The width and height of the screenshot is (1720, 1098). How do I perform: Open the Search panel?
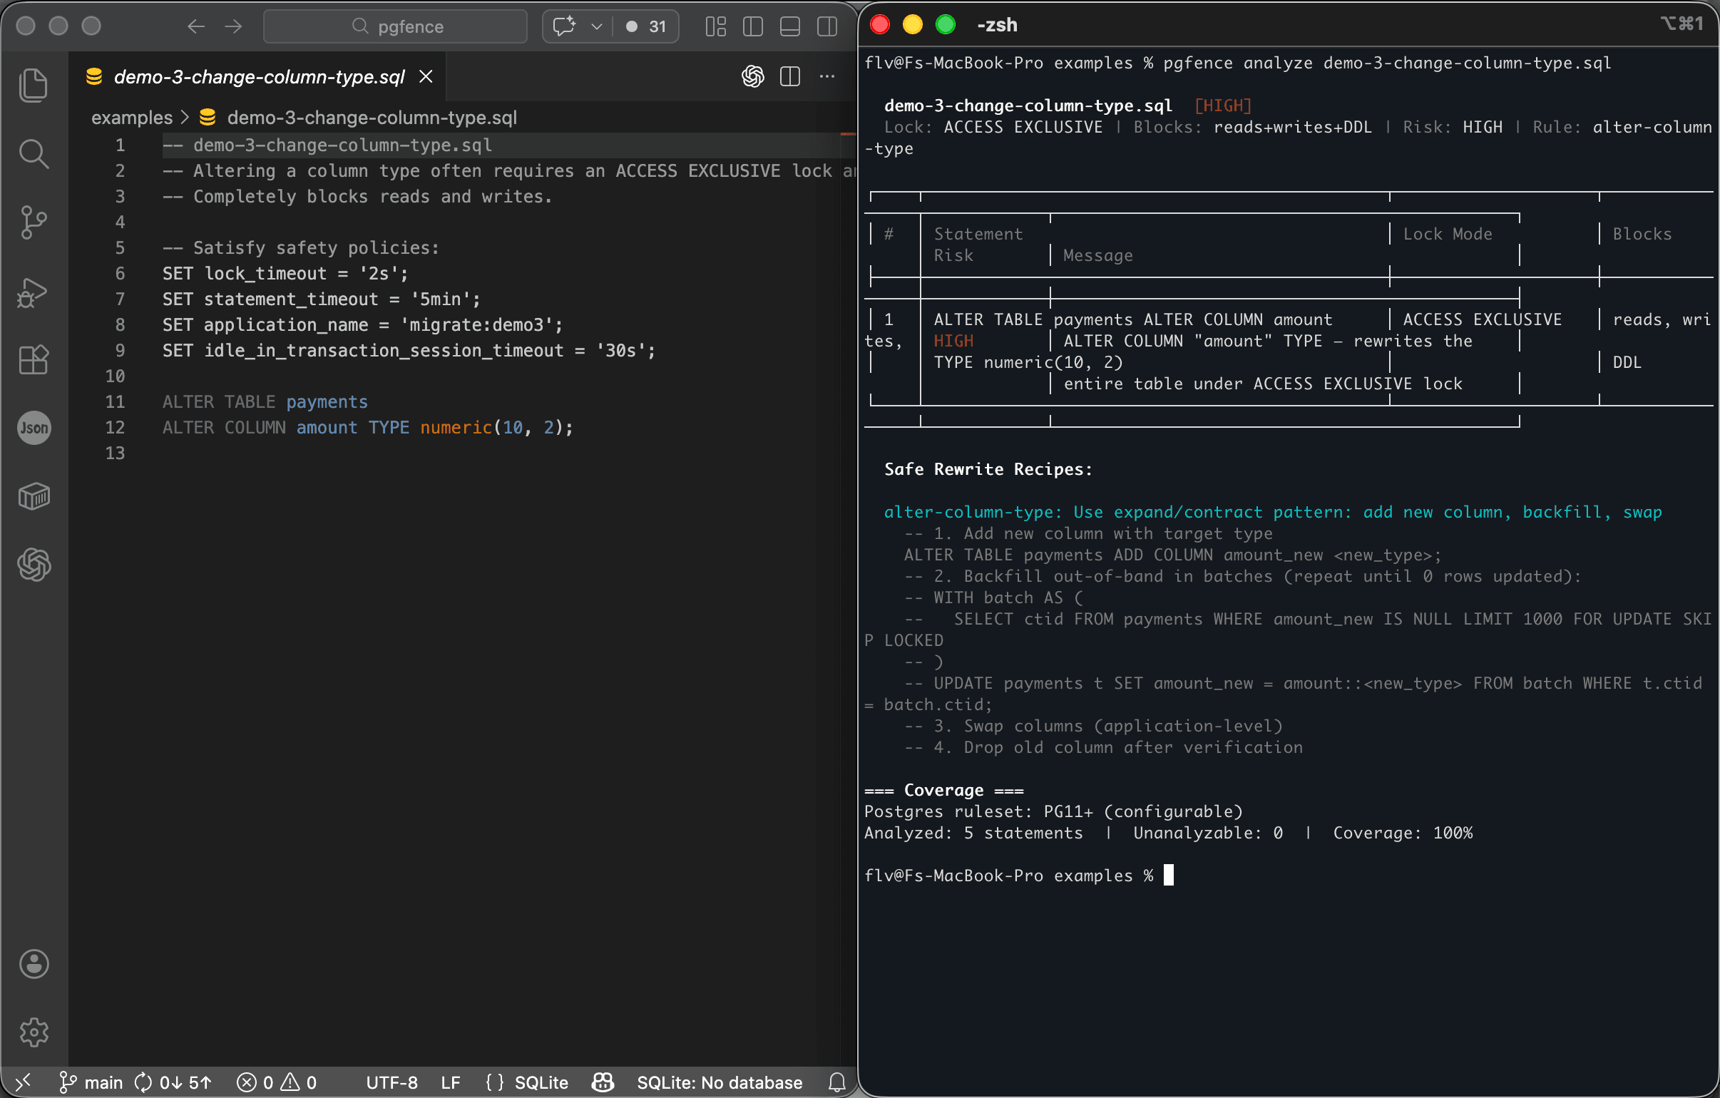click(x=34, y=153)
